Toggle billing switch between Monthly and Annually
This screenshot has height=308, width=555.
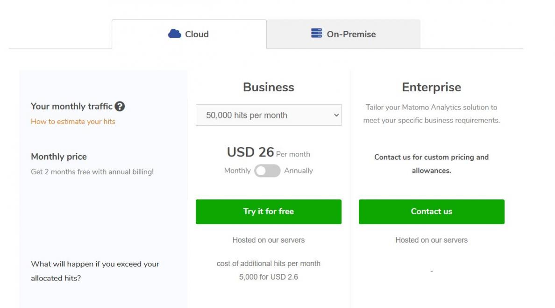click(x=267, y=171)
